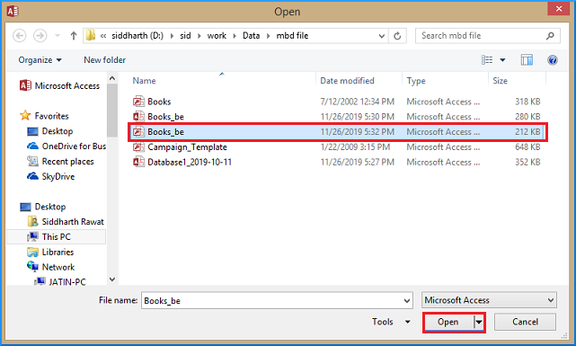Open more view options dropdown
The height and width of the screenshot is (346, 576).
(502, 60)
